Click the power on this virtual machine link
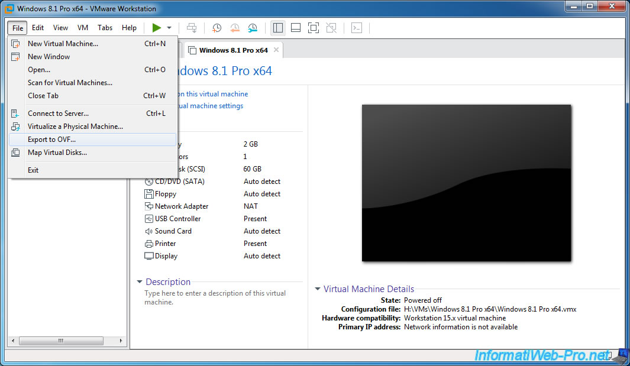This screenshot has width=630, height=366. (x=213, y=94)
